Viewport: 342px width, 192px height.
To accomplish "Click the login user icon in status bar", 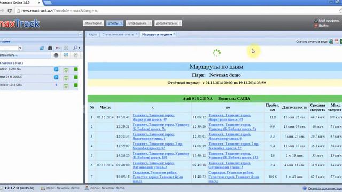I will [x=87, y=188].
